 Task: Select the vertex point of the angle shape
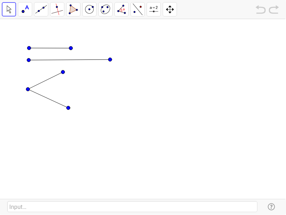pyautogui.click(x=28, y=89)
